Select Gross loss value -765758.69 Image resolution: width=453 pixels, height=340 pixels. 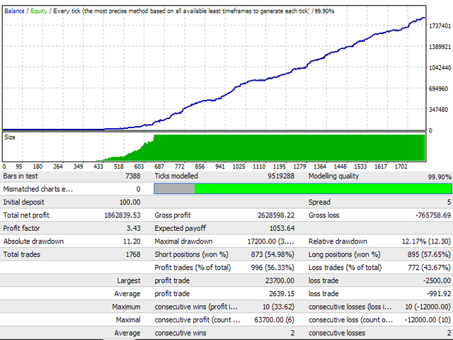tap(433, 215)
